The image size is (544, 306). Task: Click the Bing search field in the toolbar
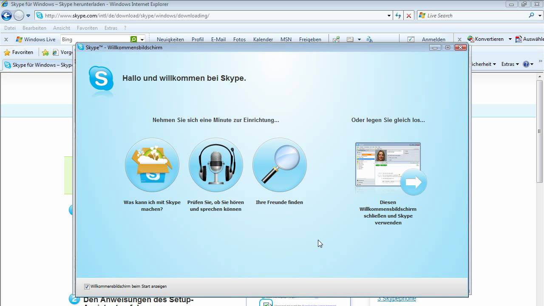point(95,39)
